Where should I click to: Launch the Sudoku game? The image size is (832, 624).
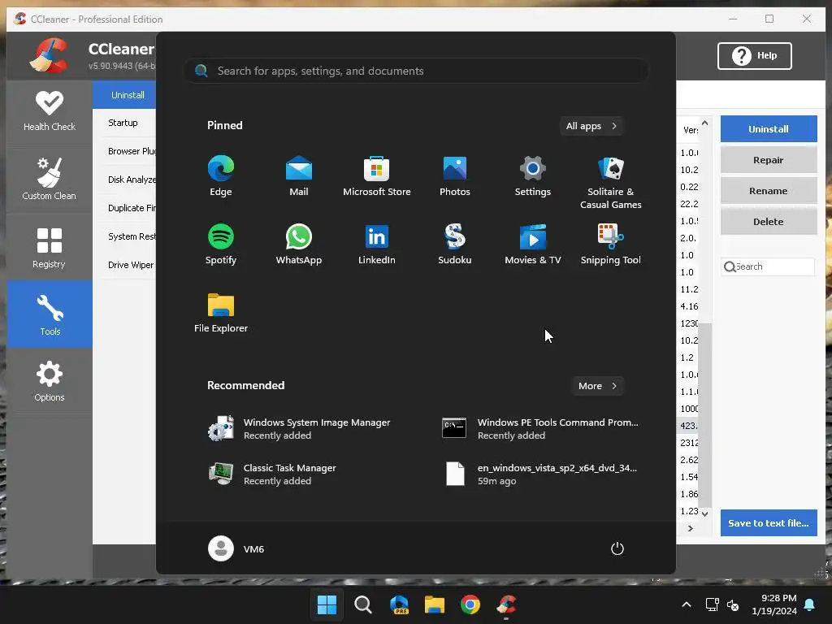click(455, 245)
